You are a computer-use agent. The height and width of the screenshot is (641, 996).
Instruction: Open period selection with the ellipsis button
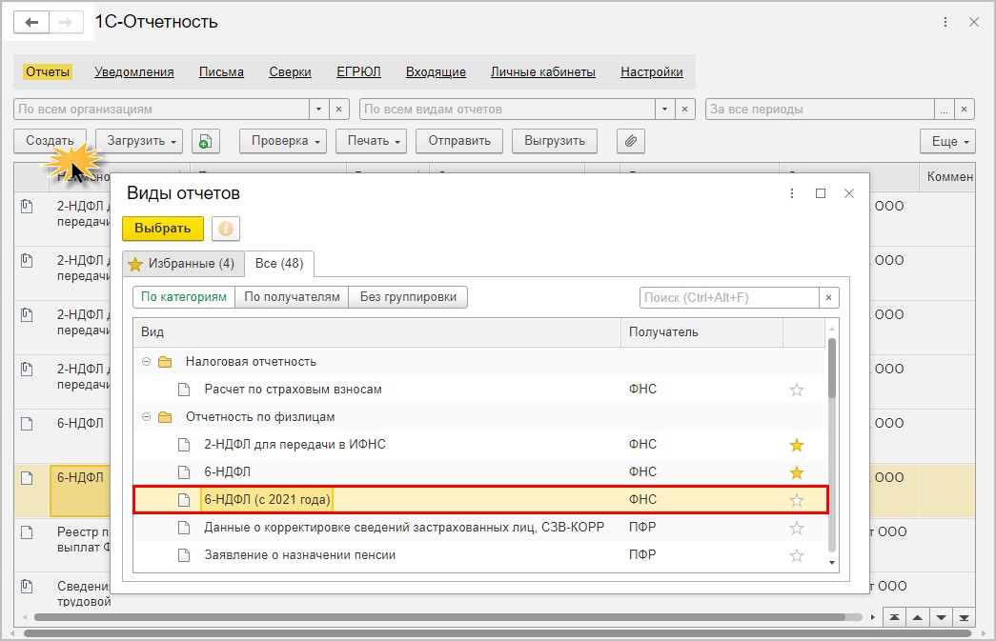click(x=944, y=110)
